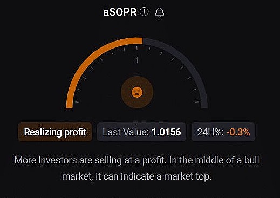Click the alert bell icon
Viewport: 280px width, 198px height.
click(x=160, y=12)
